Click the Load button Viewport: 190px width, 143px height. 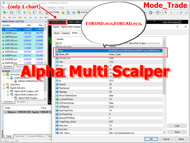coord(177,126)
